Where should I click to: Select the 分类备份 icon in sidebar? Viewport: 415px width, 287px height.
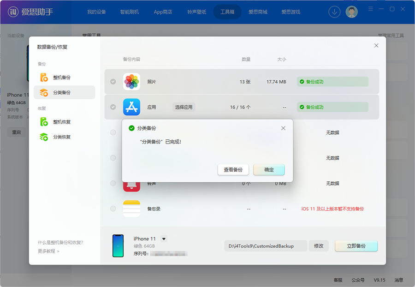point(44,92)
